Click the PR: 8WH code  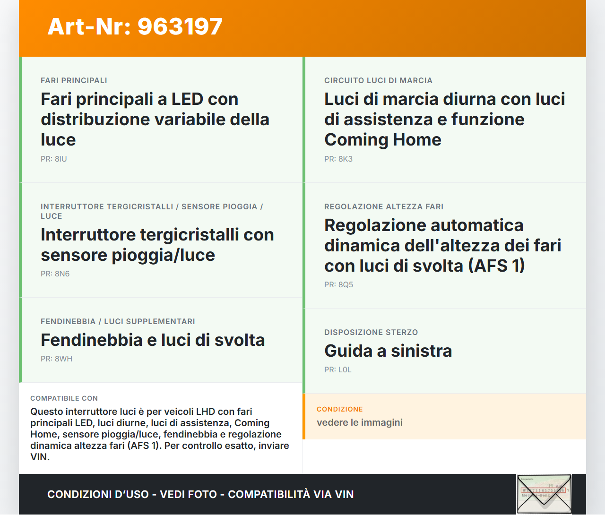pos(57,359)
